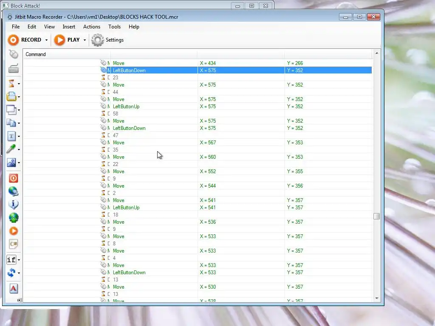This screenshot has width=435, height=326.
Task: Select the LeftButtonUp row with X = 541
Action: (x=197, y=207)
